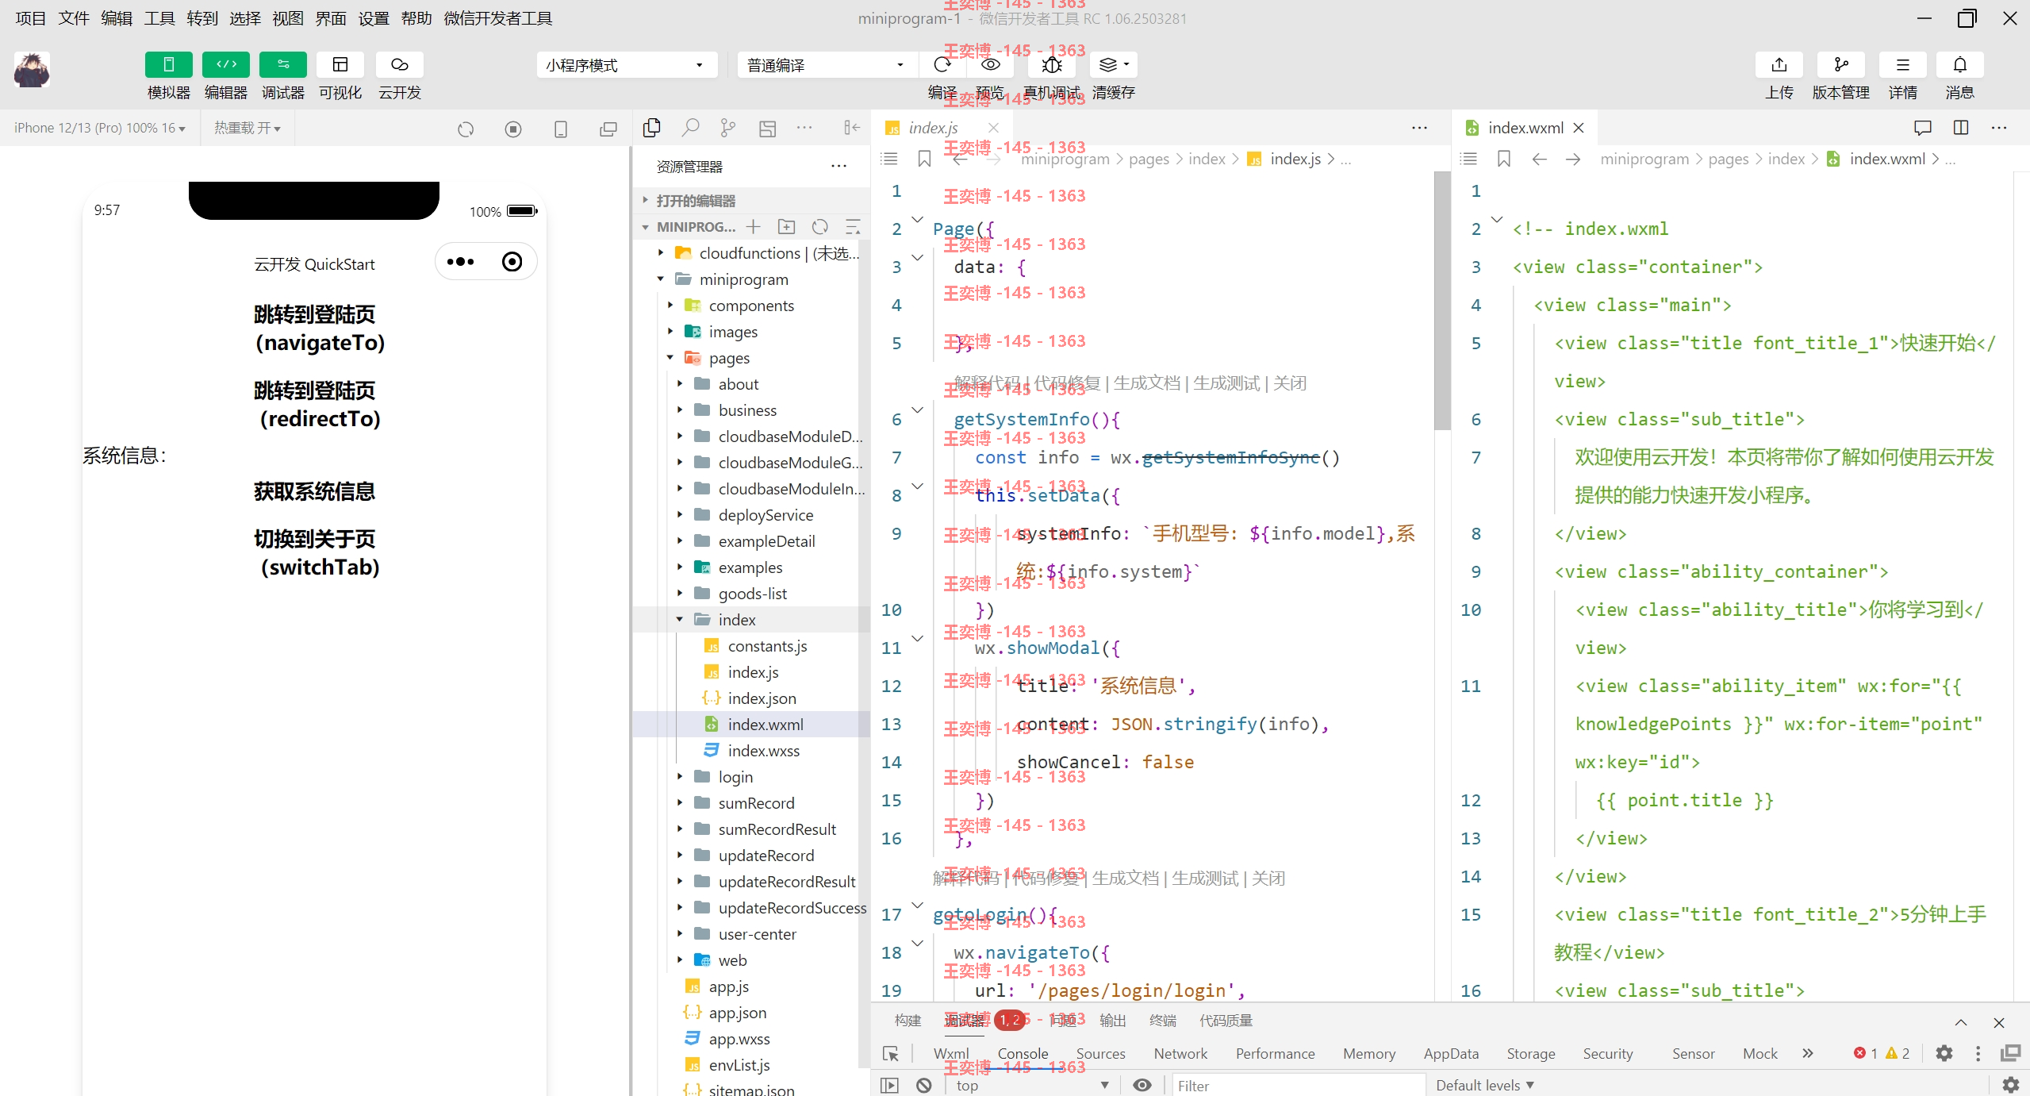This screenshot has width=2030, height=1096.
Task: Switch to the index.js editor tab
Action: point(933,128)
